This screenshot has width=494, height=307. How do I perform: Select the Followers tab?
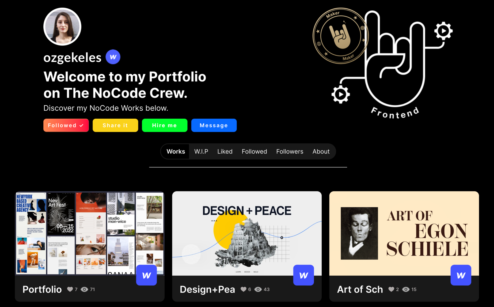(x=290, y=151)
